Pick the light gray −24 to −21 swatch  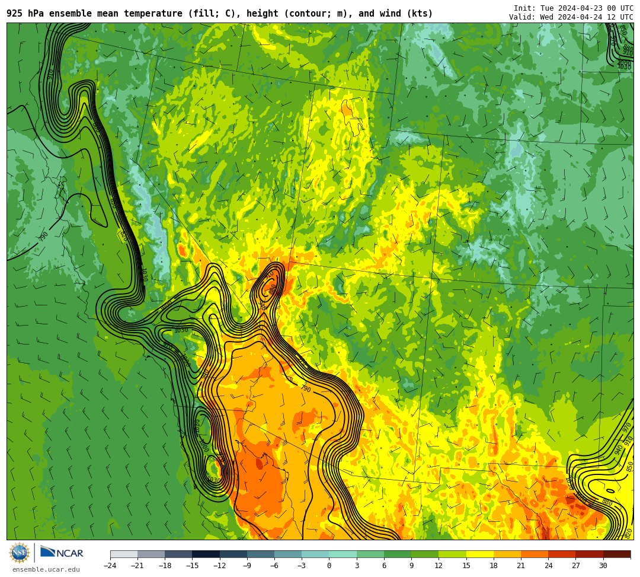[x=124, y=554]
